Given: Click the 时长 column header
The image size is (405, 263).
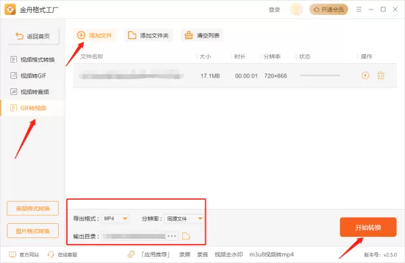Looking at the screenshot, I should [x=240, y=57].
